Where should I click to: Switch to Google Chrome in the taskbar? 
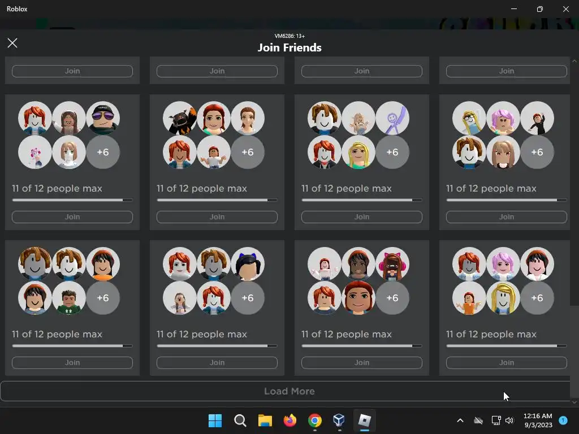[314, 420]
